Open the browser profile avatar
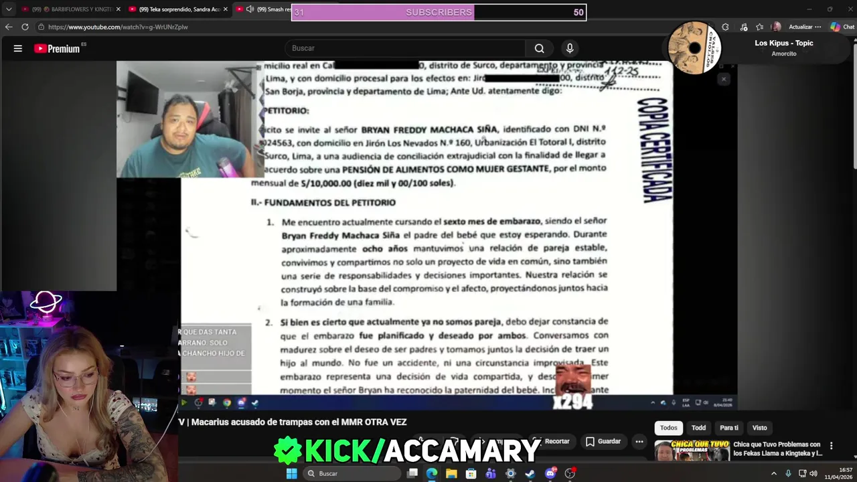Viewport: 857px width, 482px height. (x=776, y=27)
